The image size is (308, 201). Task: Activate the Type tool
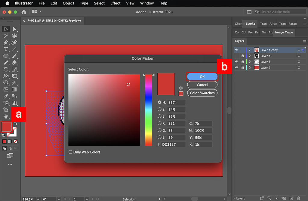click(6, 49)
